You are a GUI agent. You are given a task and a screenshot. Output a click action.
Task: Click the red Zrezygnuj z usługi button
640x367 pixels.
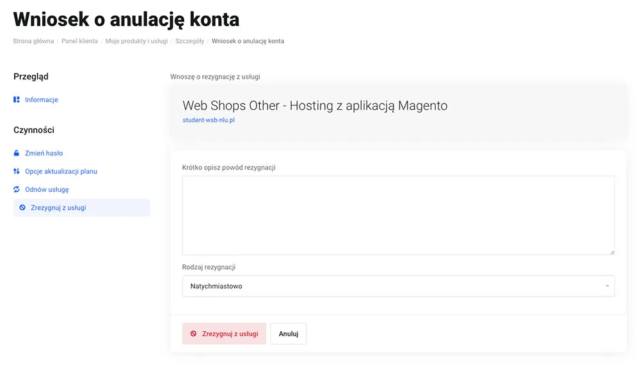[x=224, y=334]
